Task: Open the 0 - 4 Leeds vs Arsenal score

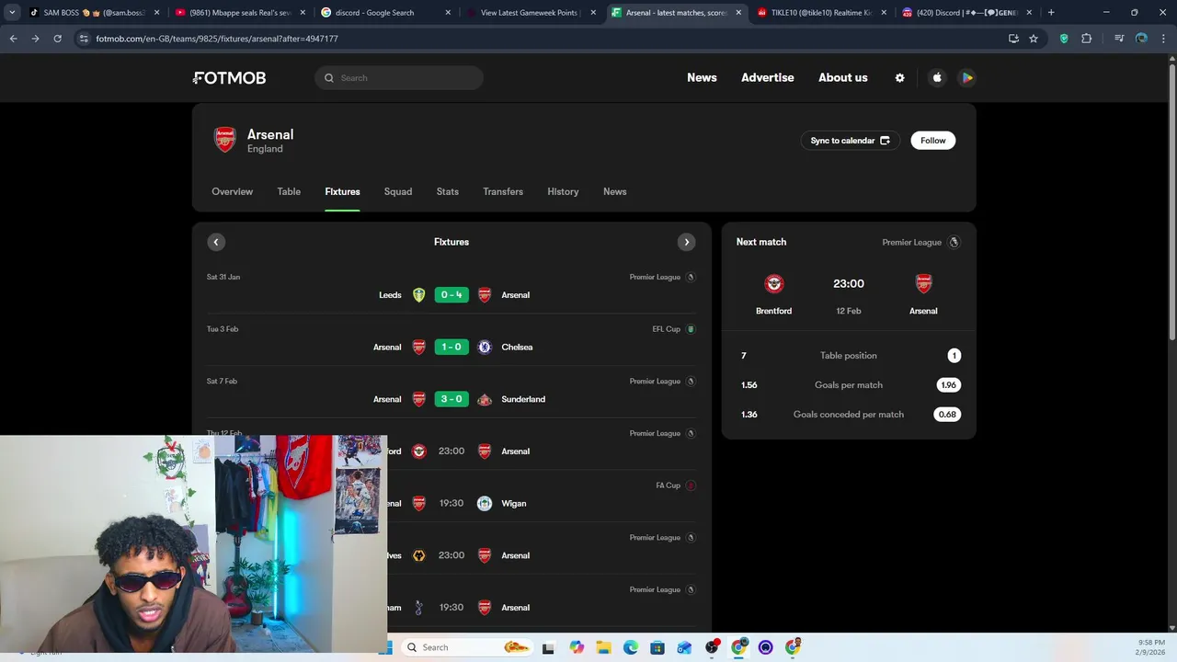Action: 451,295
